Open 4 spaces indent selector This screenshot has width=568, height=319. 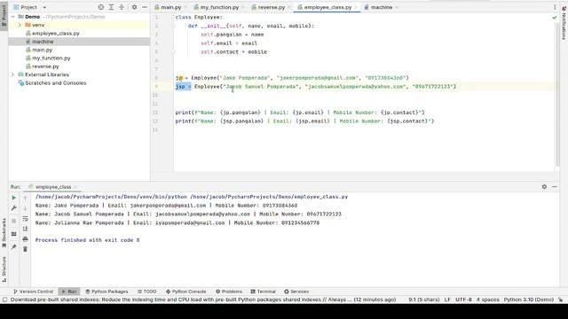[x=487, y=300]
